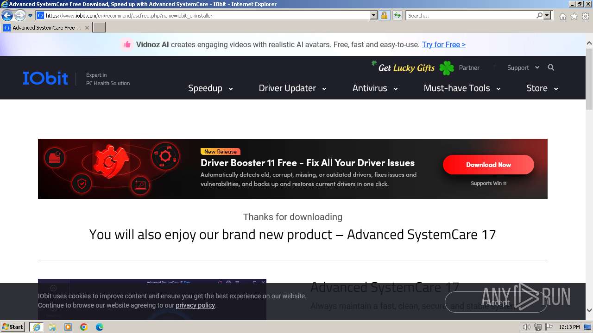Click the browser Back arrow button
The width and height of the screenshot is (593, 333).
coord(7,16)
